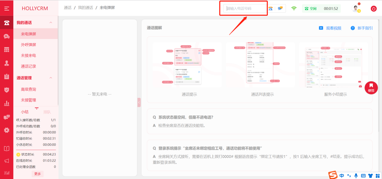Screen dimensions: 382x179
Task: Click the right-side vertical scrollbar
Action: coord(379,75)
